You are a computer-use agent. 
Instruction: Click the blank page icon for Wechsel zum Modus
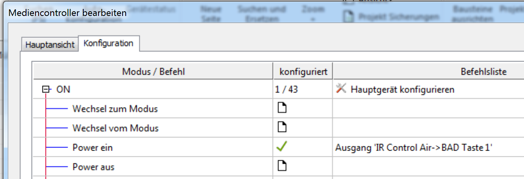tap(281, 108)
